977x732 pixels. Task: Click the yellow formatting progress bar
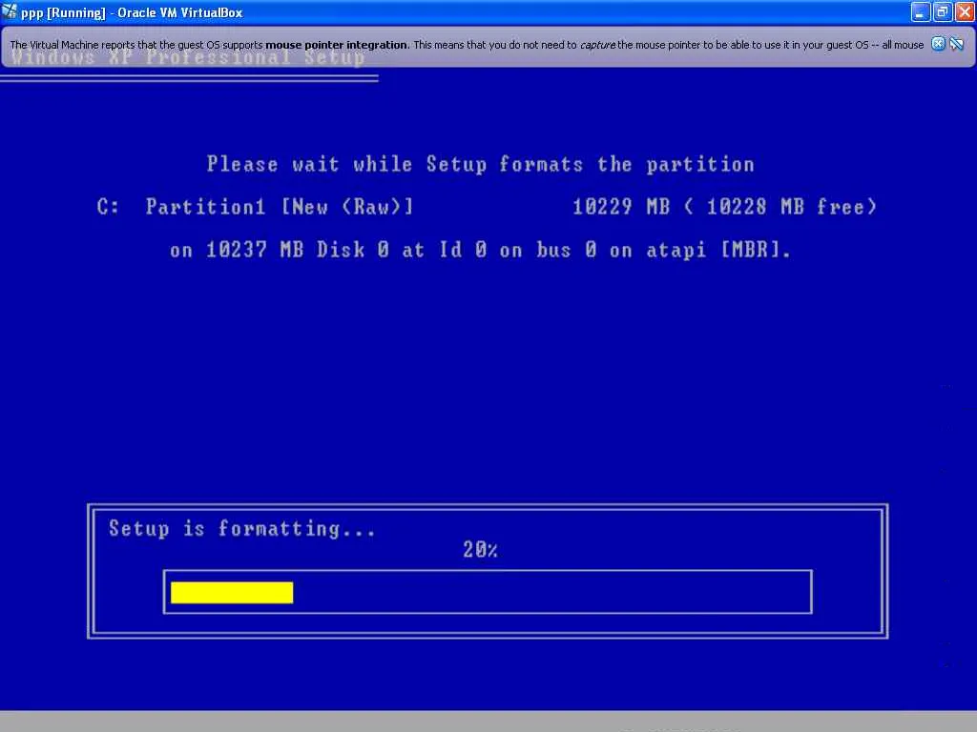232,593
